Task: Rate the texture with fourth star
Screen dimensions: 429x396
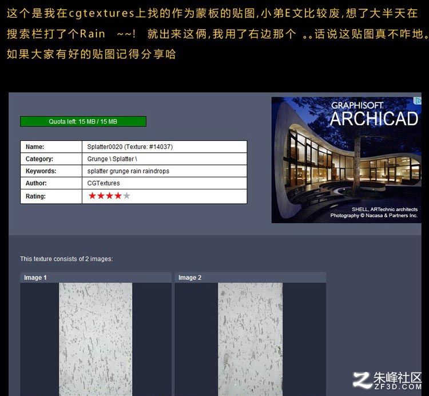Action: click(x=118, y=196)
